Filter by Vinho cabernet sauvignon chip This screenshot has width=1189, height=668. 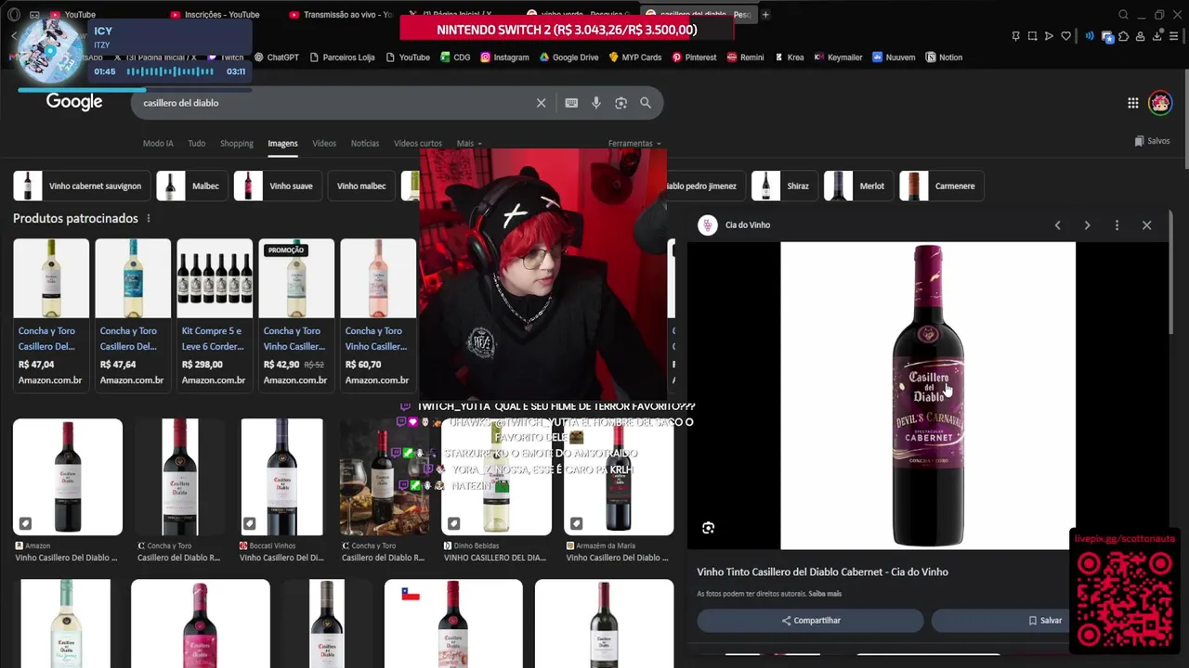[80, 186]
